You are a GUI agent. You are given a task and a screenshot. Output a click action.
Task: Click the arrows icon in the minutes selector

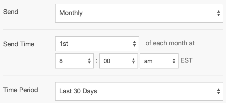(x=133, y=61)
